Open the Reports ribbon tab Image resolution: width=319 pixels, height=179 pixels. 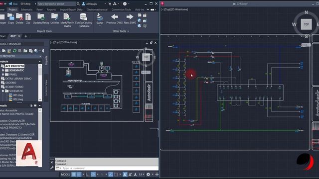click(x=51, y=9)
